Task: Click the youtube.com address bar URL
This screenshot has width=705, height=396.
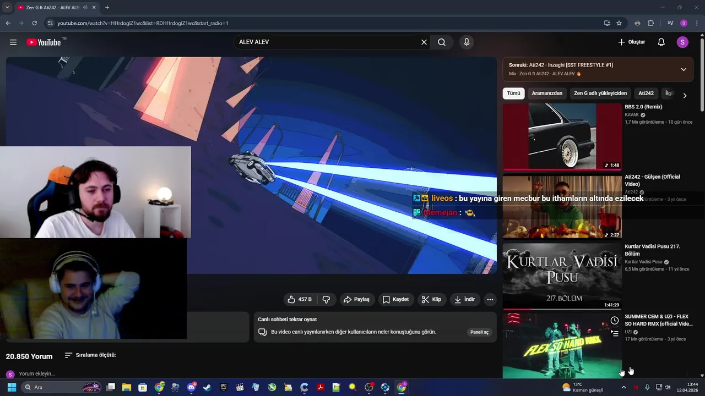Action: pyautogui.click(x=143, y=23)
